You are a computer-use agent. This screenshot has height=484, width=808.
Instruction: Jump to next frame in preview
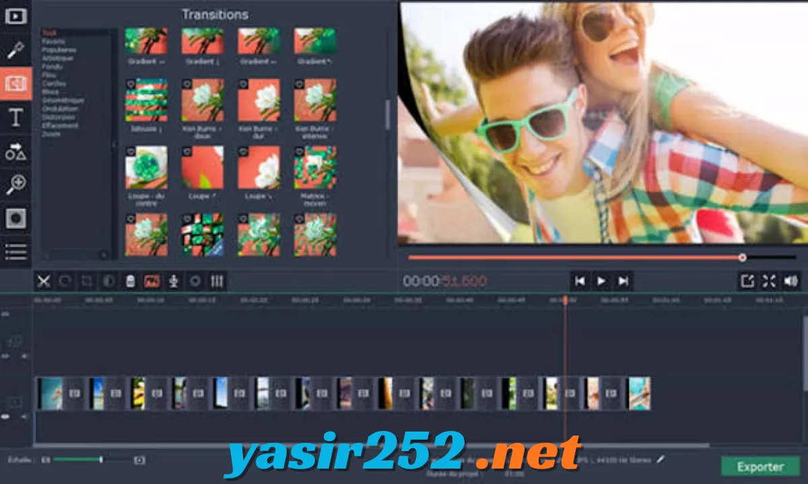pos(623,281)
